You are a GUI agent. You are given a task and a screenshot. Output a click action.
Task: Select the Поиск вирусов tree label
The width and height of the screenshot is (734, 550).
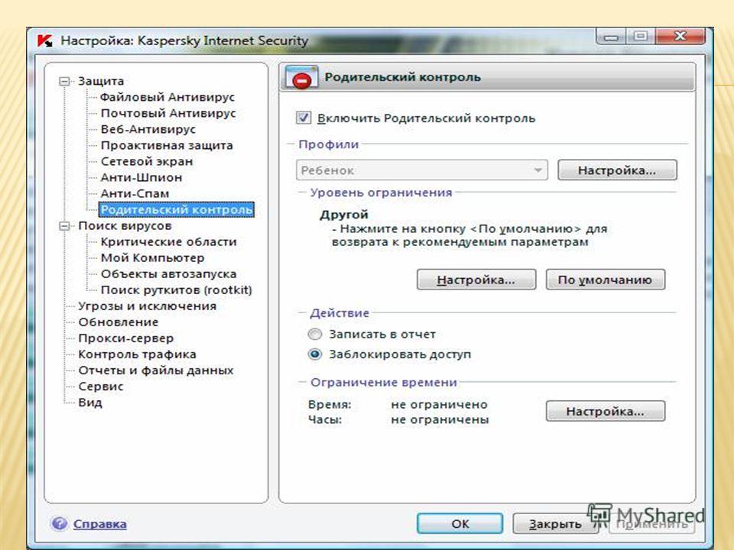point(125,225)
